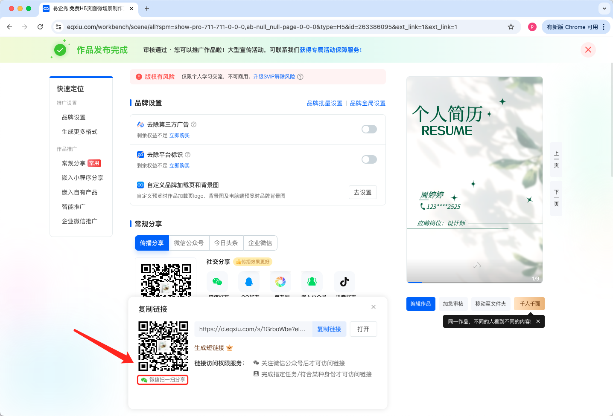The height and width of the screenshot is (416, 613).
Task: Jump to 嵌入小程序分享 in quick nav
Action: 82,178
